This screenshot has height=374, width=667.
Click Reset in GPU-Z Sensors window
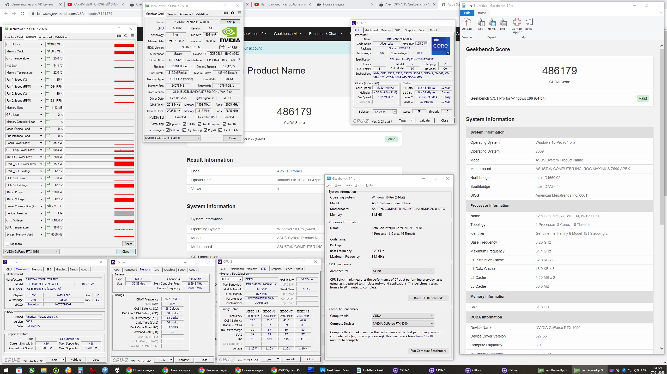128,244
